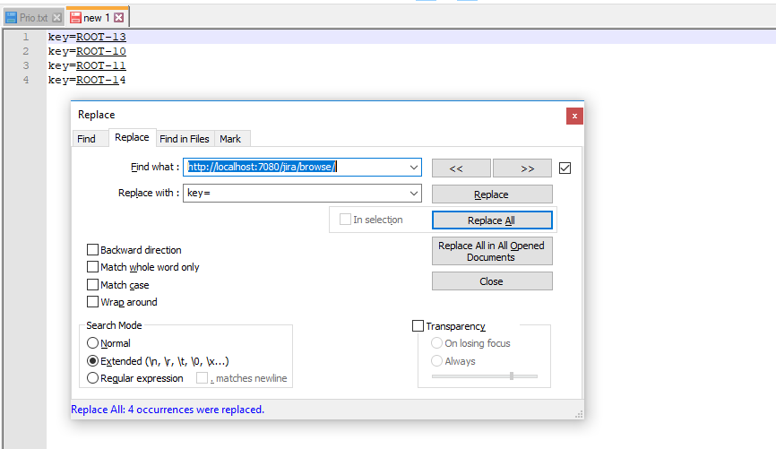
Task: Close the Prio.txt tab
Action: pos(57,18)
